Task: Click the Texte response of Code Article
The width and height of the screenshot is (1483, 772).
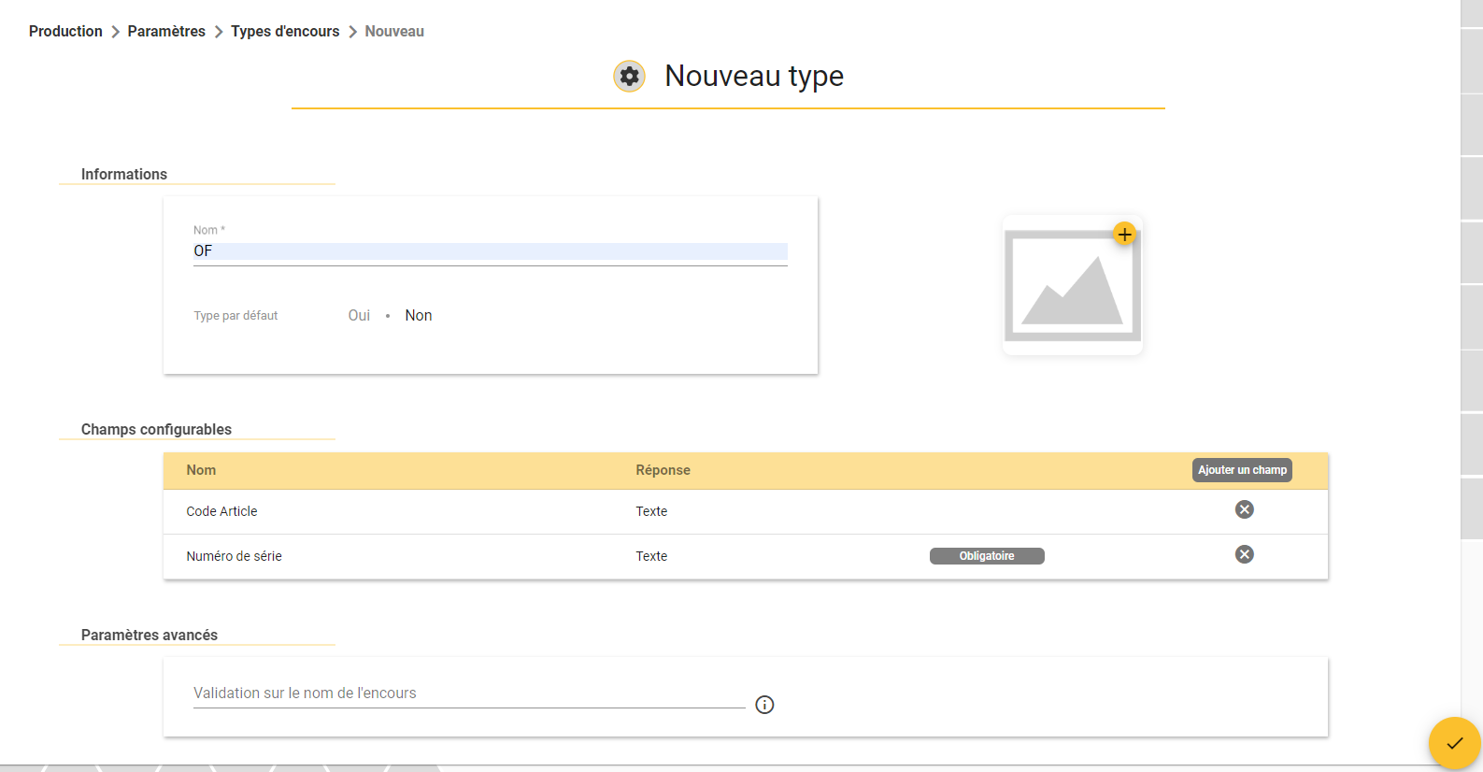Action: [651, 511]
